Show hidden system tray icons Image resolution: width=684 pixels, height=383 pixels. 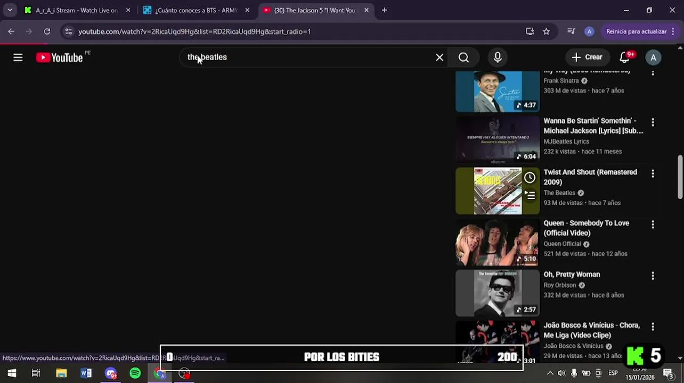pyautogui.click(x=550, y=373)
